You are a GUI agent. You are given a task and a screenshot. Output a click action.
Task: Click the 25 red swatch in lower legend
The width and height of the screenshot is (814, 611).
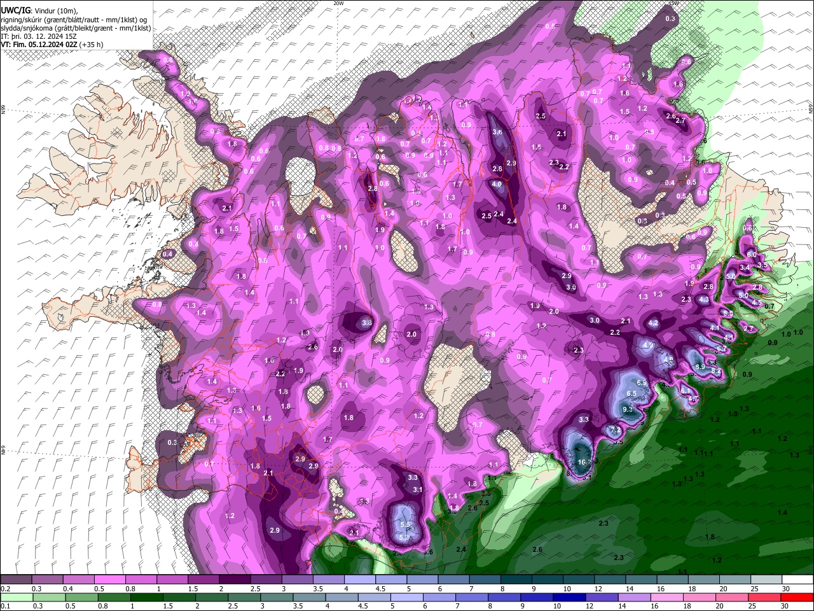pyautogui.click(x=764, y=597)
